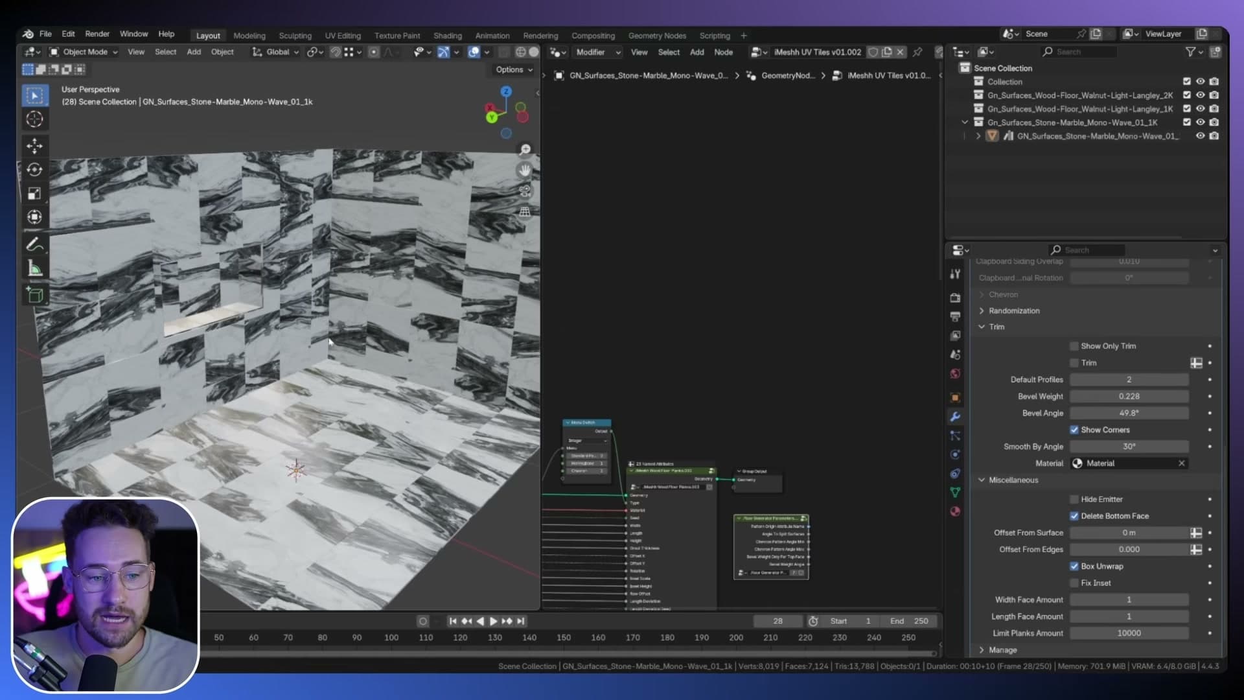Expand the Randomization panel
This screenshot has width=1244, height=700.
point(1014,311)
